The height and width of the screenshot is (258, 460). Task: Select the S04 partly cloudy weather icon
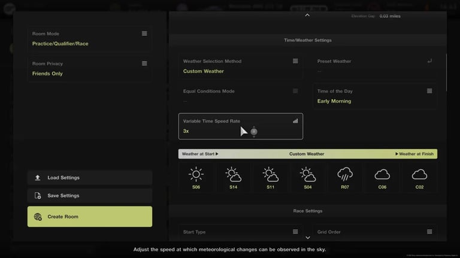308,174
